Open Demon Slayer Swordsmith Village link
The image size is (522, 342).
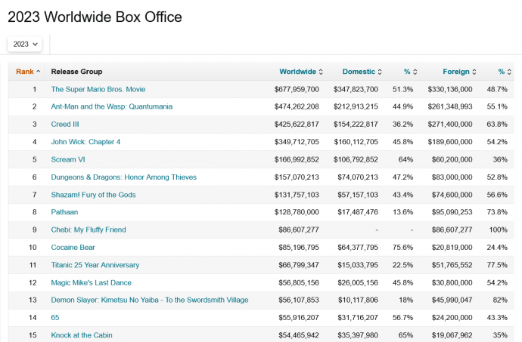click(150, 300)
